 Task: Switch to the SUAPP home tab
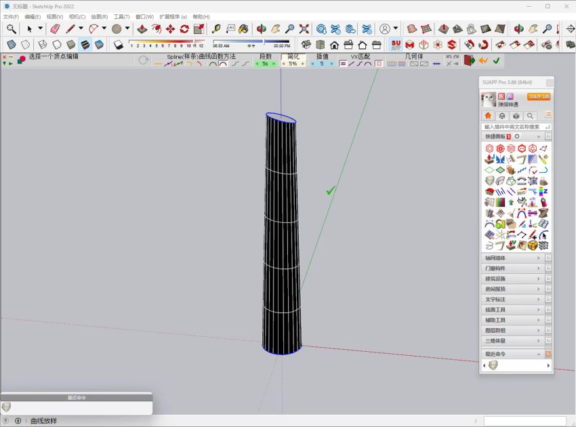(x=488, y=116)
